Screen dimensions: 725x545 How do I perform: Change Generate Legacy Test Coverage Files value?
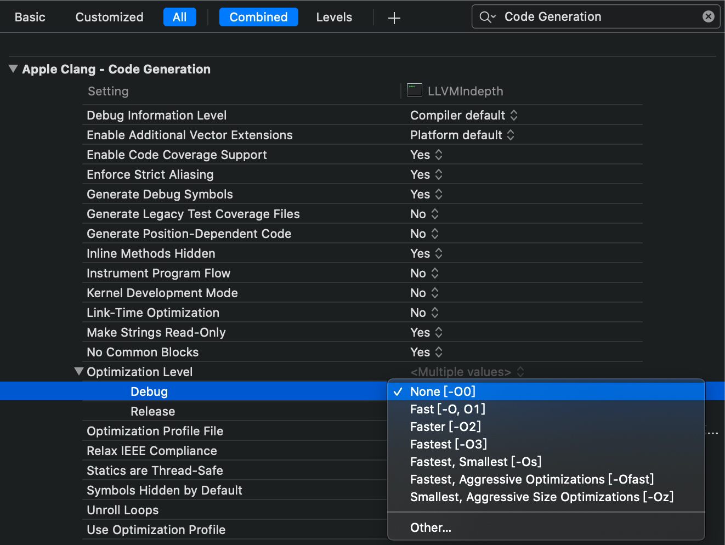point(424,214)
